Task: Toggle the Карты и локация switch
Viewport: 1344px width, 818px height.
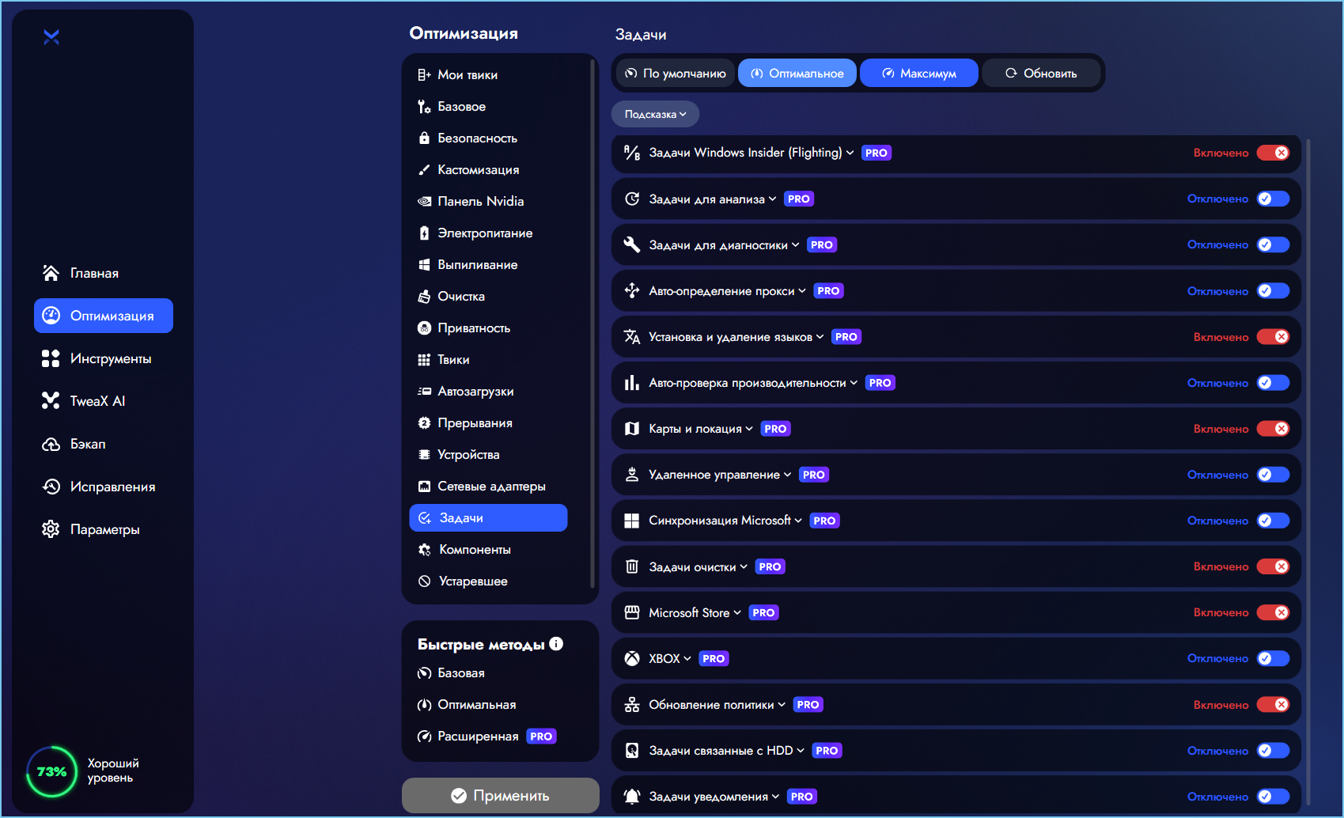Action: click(x=1273, y=429)
